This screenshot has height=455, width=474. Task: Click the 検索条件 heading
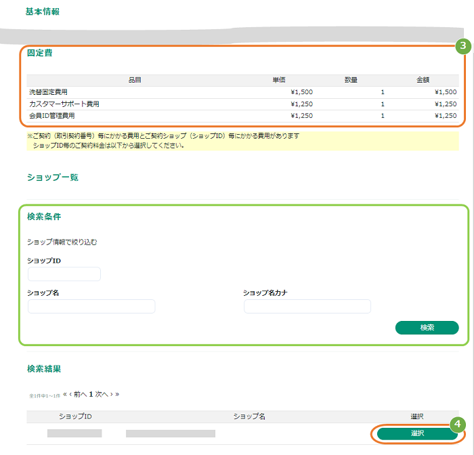(44, 217)
